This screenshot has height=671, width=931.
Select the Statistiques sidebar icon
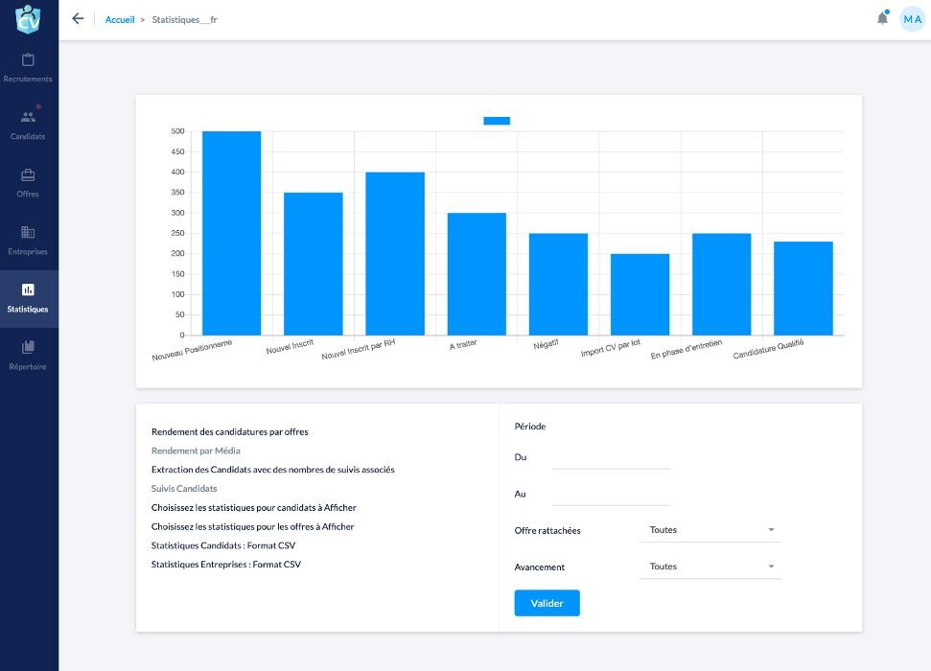29,297
